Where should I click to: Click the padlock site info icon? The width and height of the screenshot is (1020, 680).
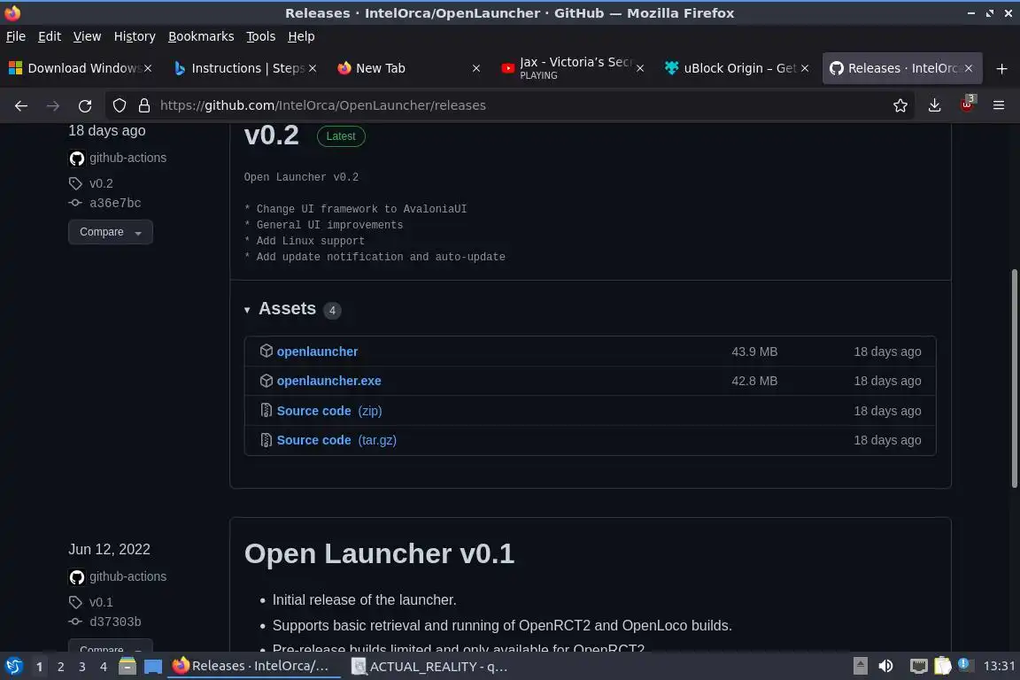coord(144,105)
